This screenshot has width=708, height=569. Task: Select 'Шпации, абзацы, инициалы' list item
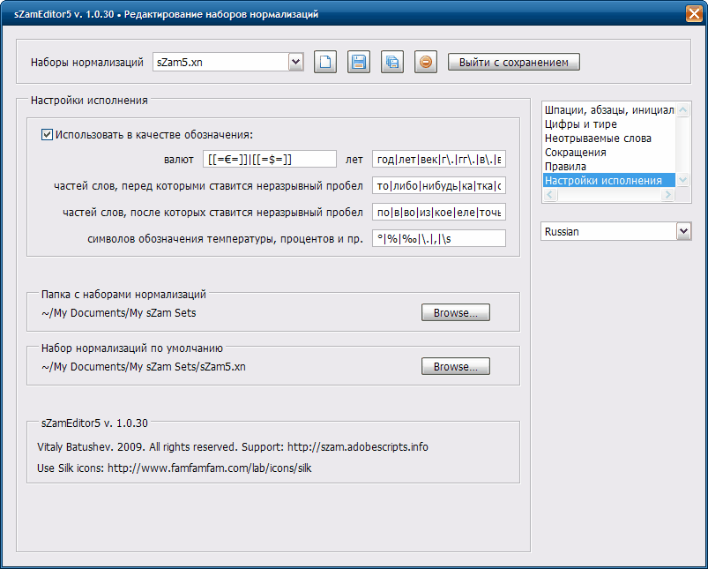(609, 109)
